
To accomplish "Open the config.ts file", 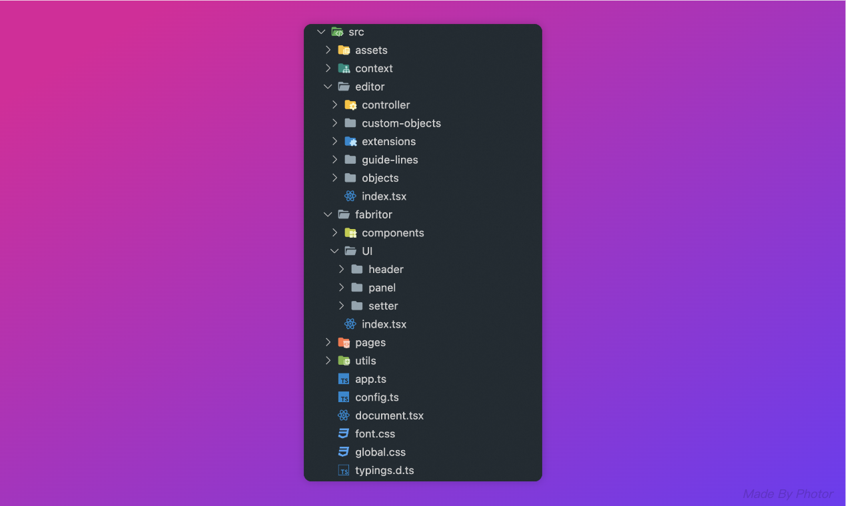I will point(376,397).
